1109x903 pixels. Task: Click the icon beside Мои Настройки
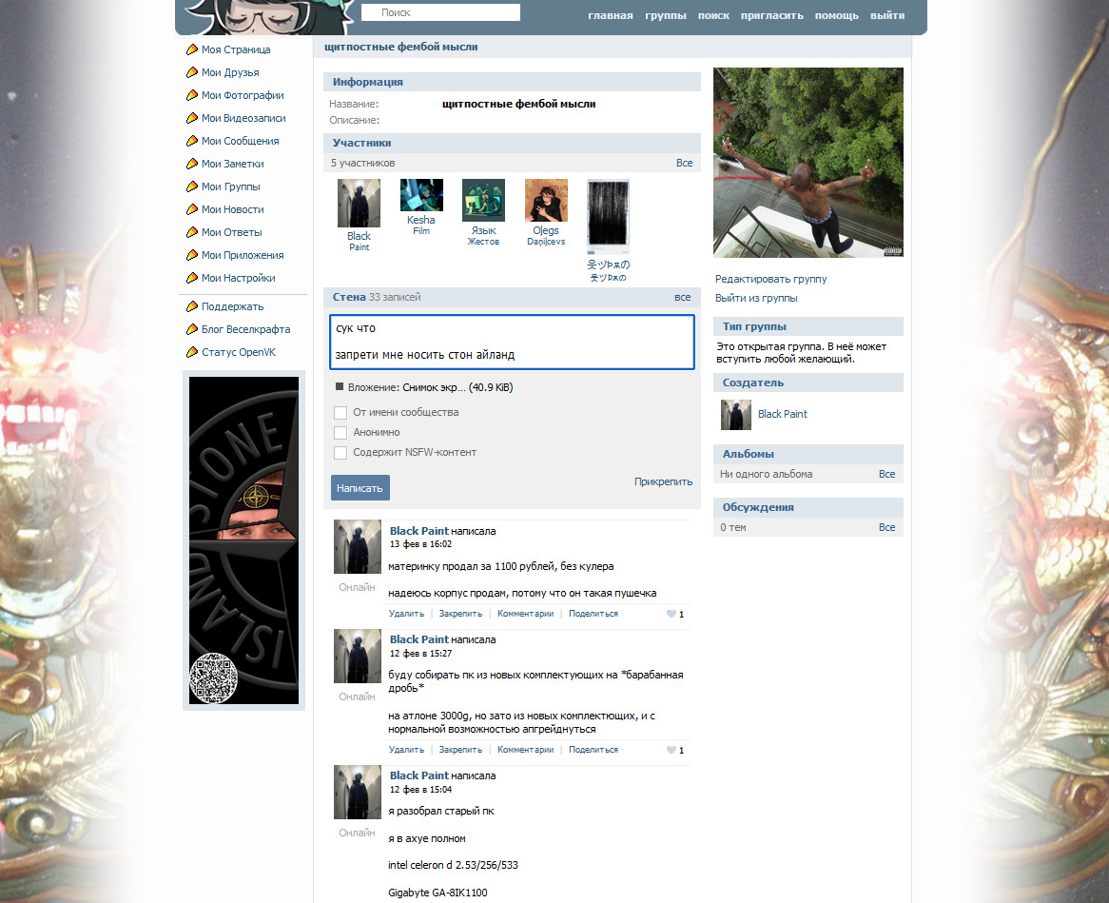[192, 278]
